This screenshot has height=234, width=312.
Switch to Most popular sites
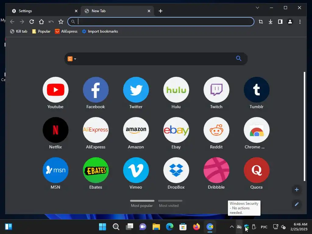142,204
